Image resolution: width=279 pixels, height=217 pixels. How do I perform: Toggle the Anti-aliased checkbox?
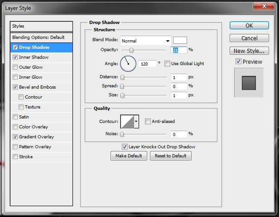tap(148, 122)
